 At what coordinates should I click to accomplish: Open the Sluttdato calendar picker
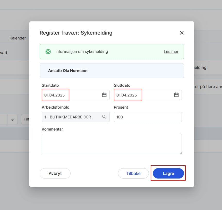tap(176, 95)
